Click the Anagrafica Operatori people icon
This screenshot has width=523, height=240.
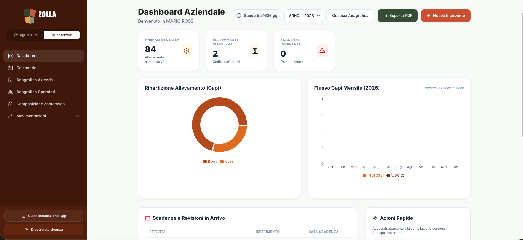10,92
